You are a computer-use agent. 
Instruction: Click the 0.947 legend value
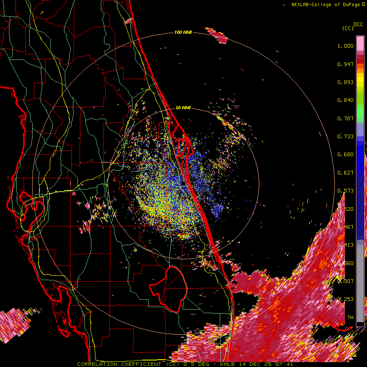345,64
